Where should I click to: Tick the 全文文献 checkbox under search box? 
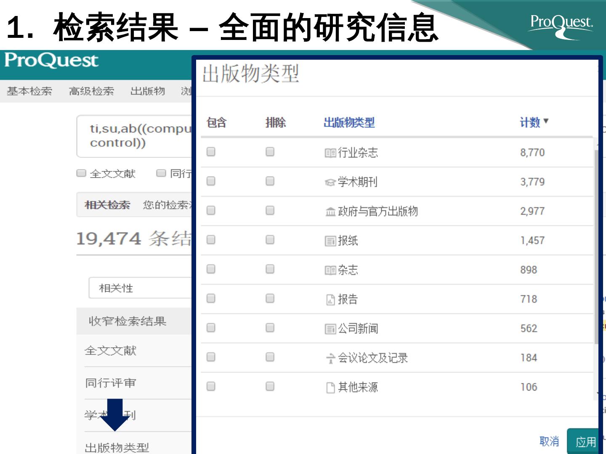[x=81, y=173]
